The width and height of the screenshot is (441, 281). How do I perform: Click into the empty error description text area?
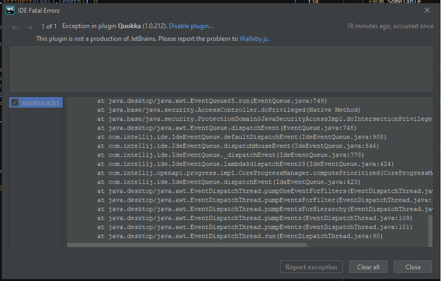[x=221, y=69]
